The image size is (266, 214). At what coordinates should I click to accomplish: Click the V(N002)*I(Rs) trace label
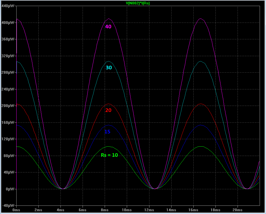click(x=138, y=3)
